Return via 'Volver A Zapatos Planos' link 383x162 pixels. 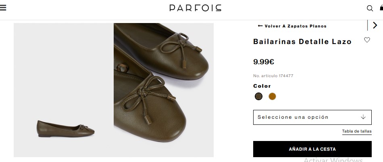point(296,26)
